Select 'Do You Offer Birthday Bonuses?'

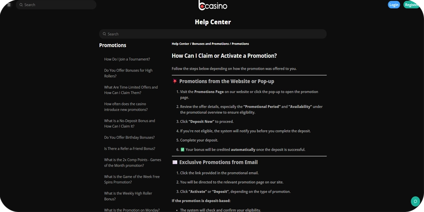pyautogui.click(x=129, y=137)
